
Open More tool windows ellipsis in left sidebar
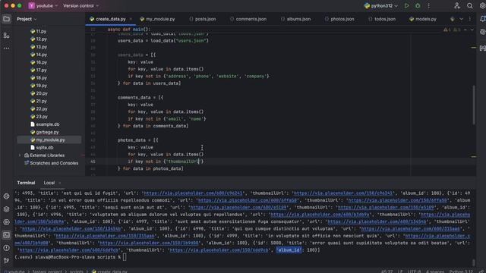tap(6, 49)
